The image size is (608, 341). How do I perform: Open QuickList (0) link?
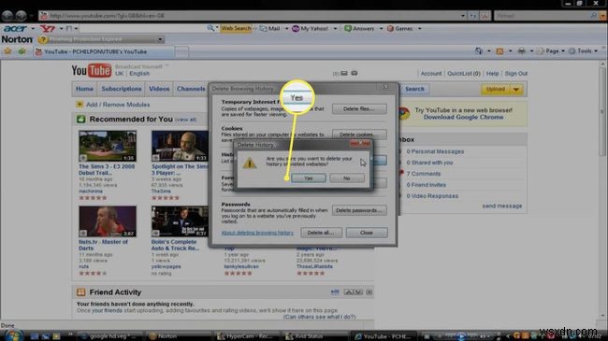(464, 74)
